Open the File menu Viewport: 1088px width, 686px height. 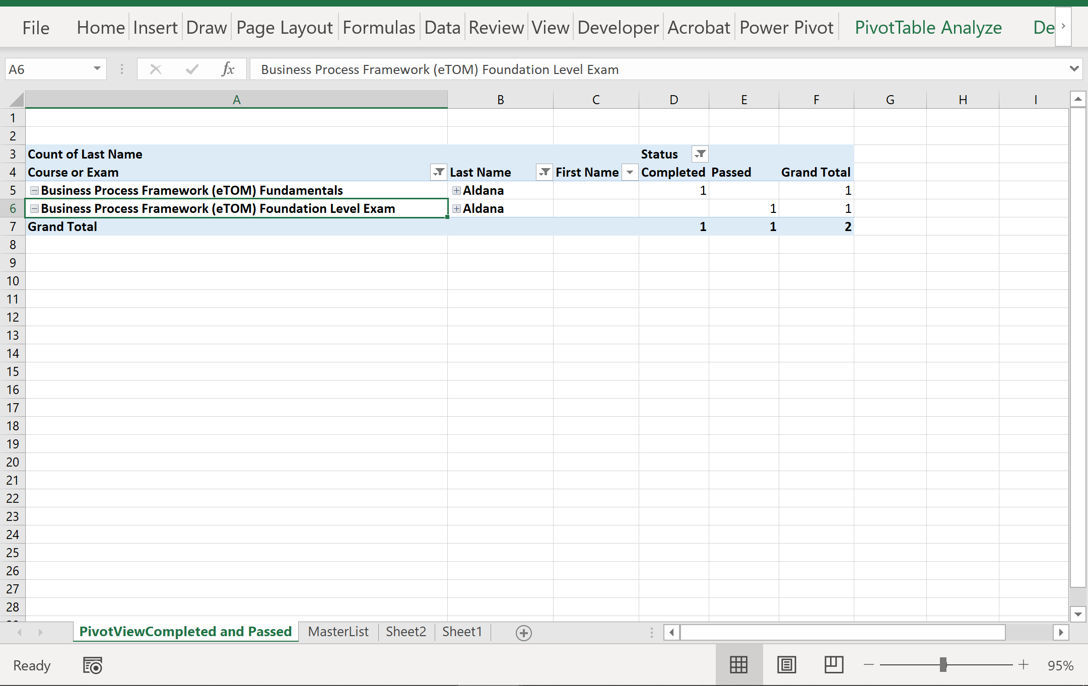coord(36,28)
